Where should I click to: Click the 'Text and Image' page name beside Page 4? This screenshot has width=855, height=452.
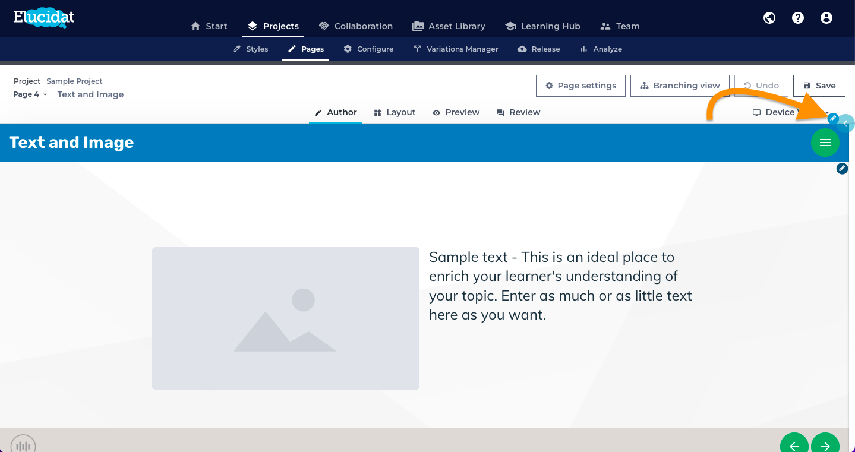(91, 94)
